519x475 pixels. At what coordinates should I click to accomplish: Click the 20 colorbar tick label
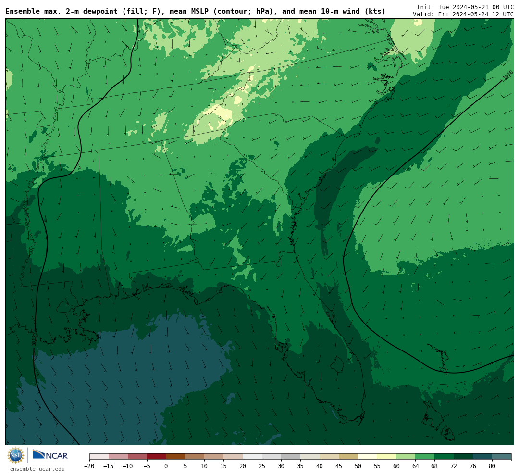(x=243, y=466)
